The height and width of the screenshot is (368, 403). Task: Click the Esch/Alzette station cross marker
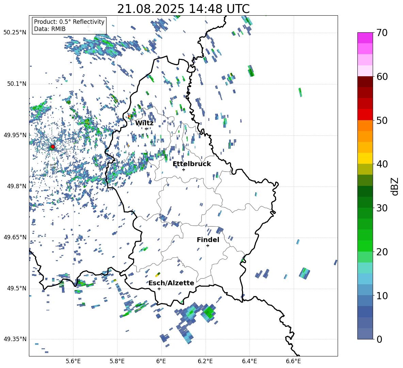point(159,289)
